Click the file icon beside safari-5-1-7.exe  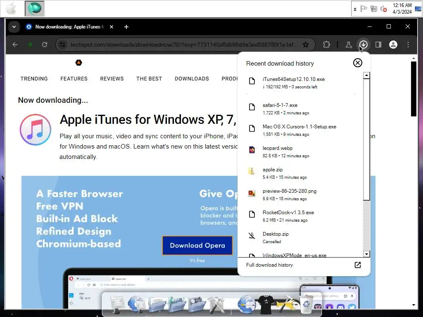coord(252,107)
